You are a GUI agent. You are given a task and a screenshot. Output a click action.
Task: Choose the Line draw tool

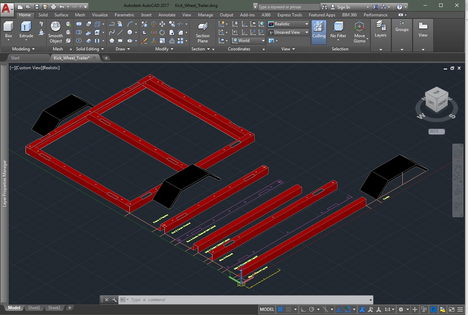[120, 32]
